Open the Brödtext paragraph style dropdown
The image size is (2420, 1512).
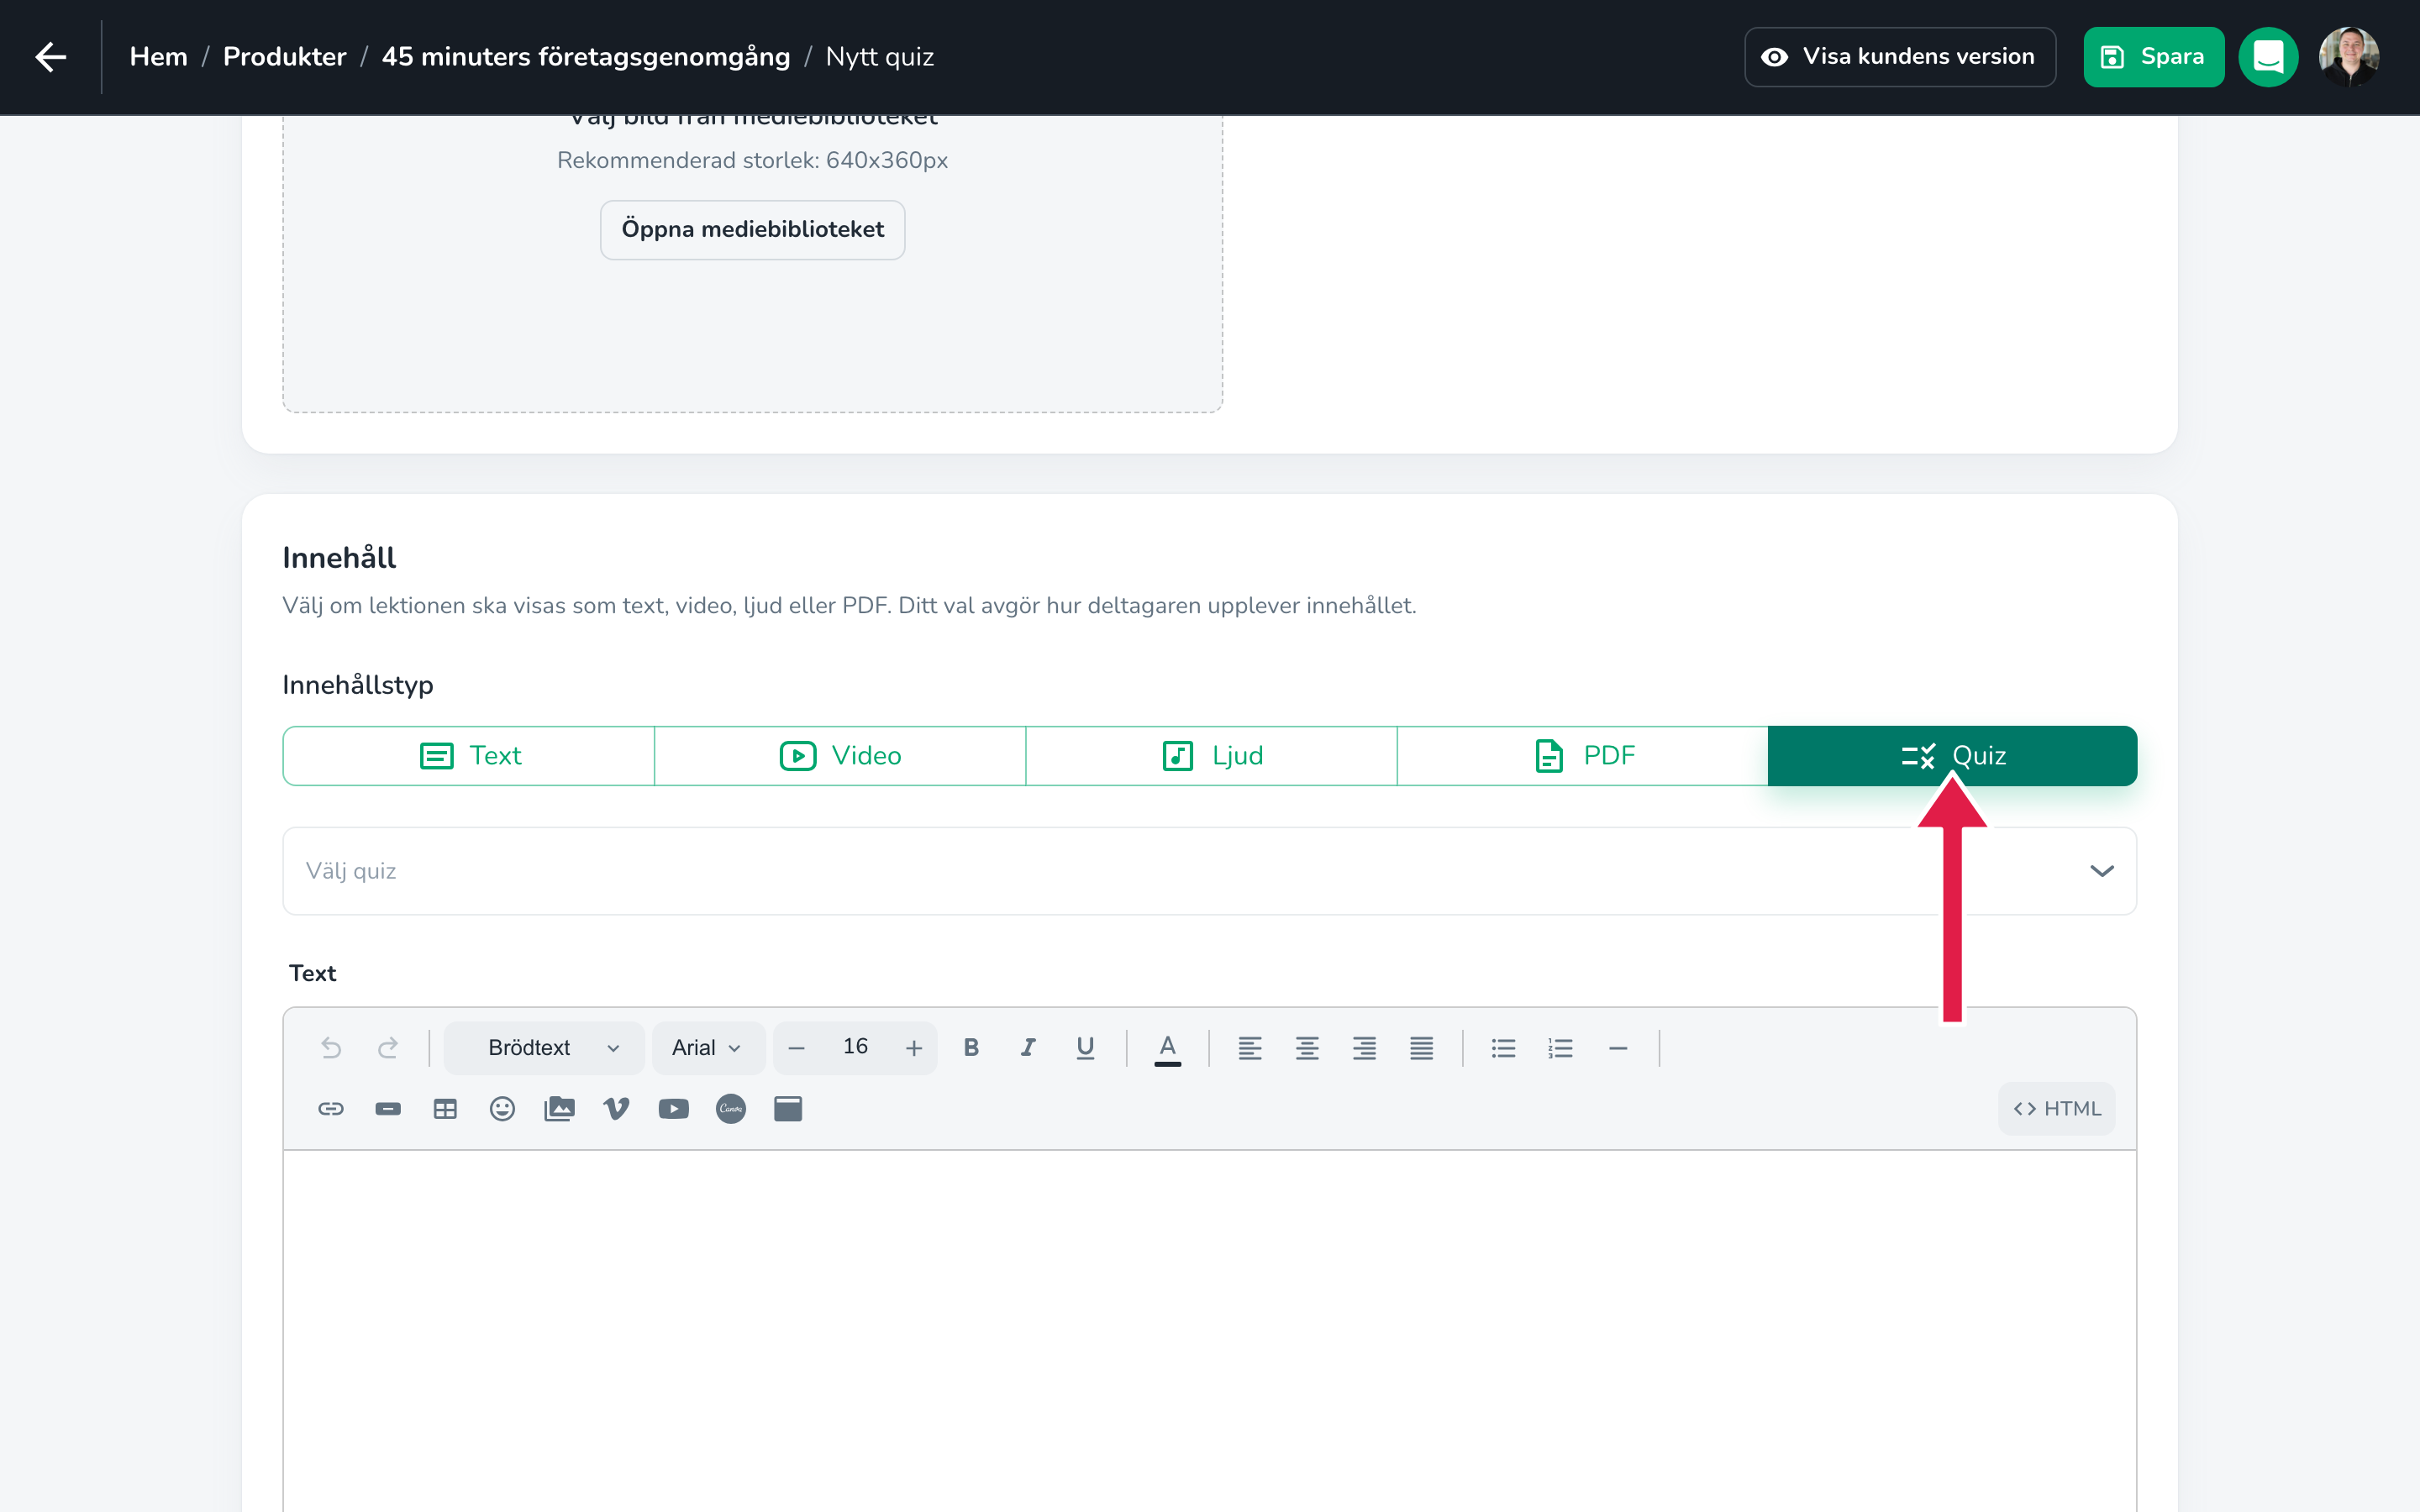(545, 1048)
